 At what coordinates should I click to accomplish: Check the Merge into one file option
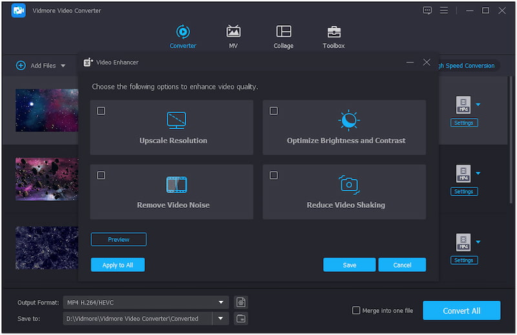click(x=356, y=310)
